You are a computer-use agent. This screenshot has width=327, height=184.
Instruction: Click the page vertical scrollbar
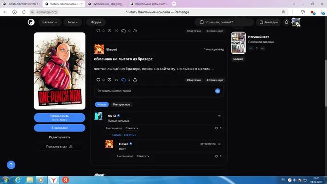(325, 83)
